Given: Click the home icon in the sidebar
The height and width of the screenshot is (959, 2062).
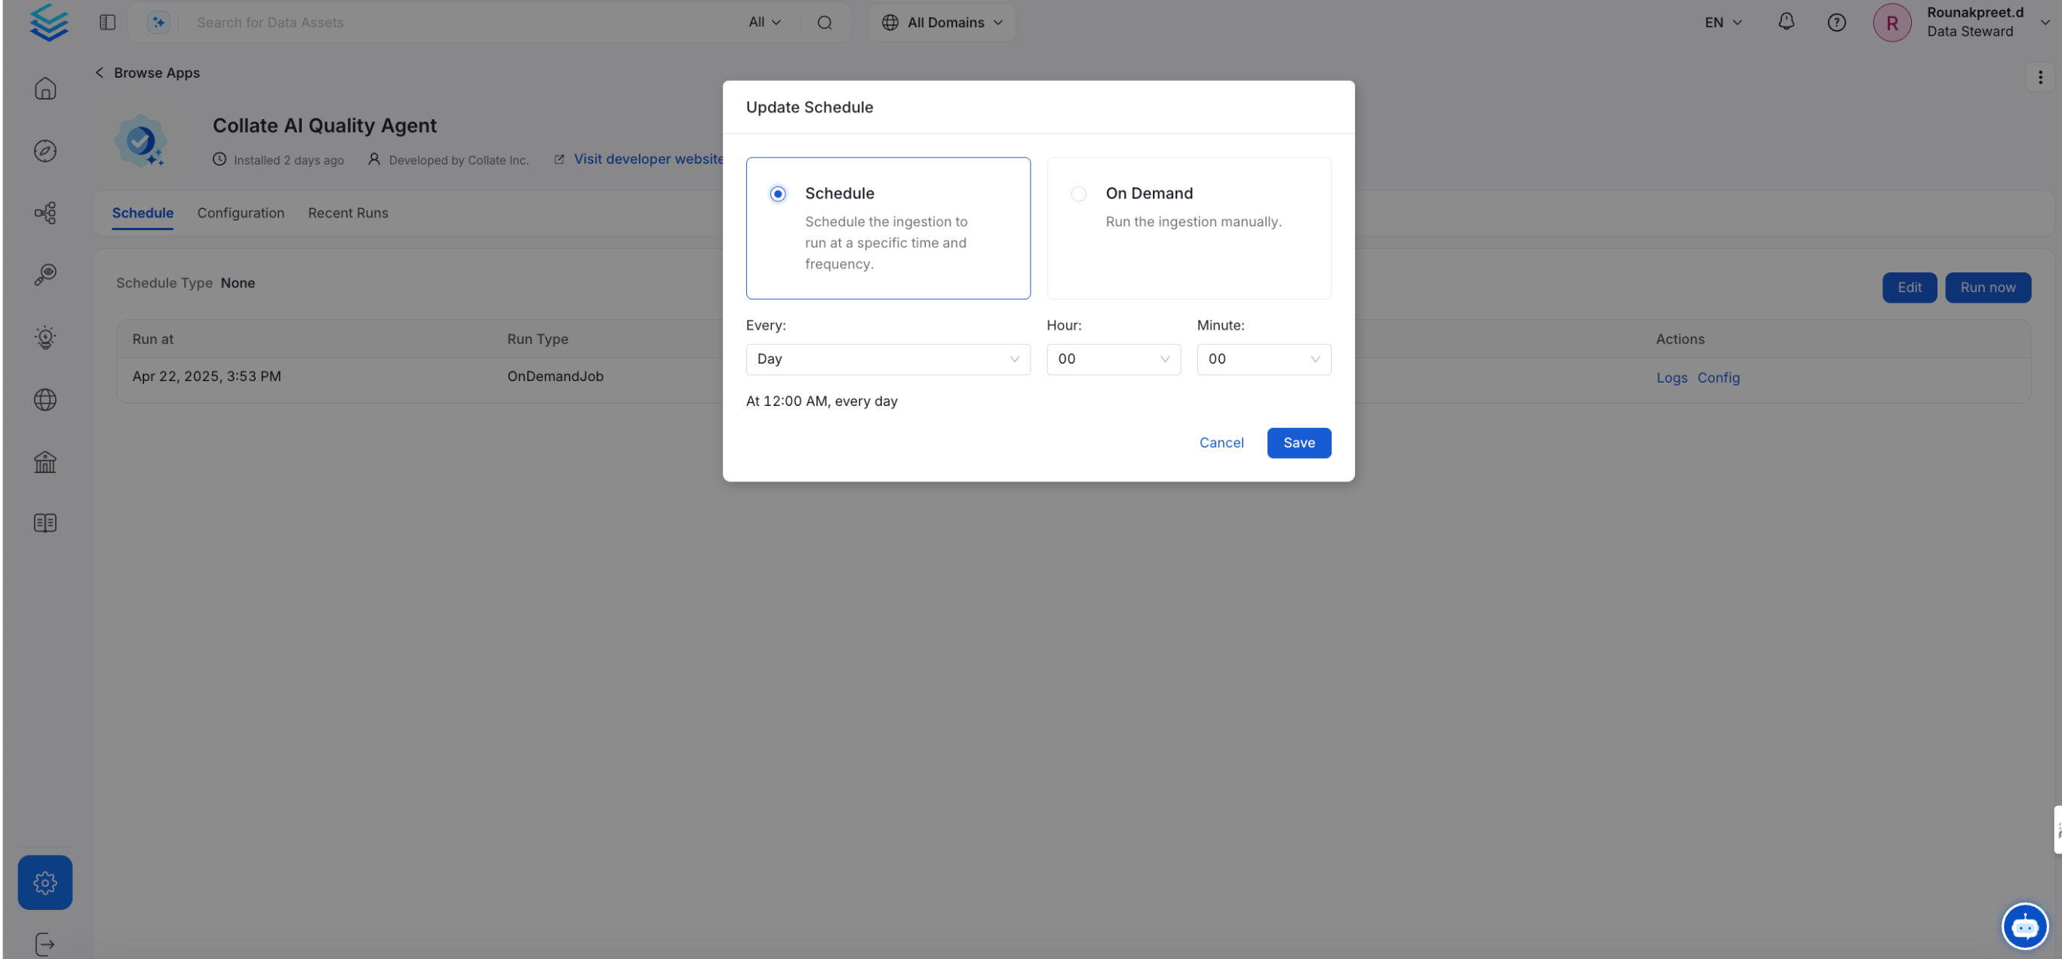Looking at the screenshot, I should (45, 88).
